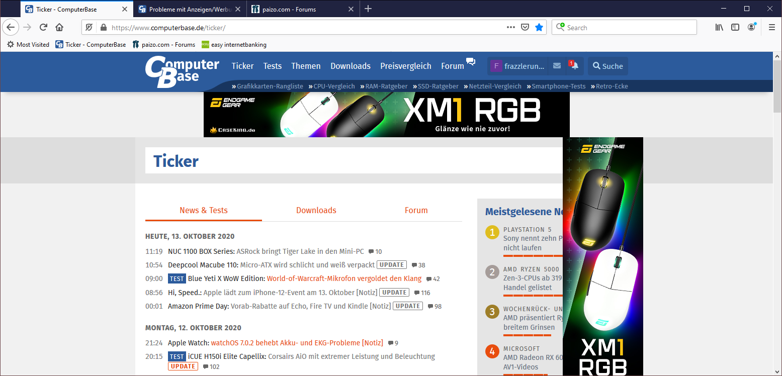Click the address bar URL

(x=168, y=28)
